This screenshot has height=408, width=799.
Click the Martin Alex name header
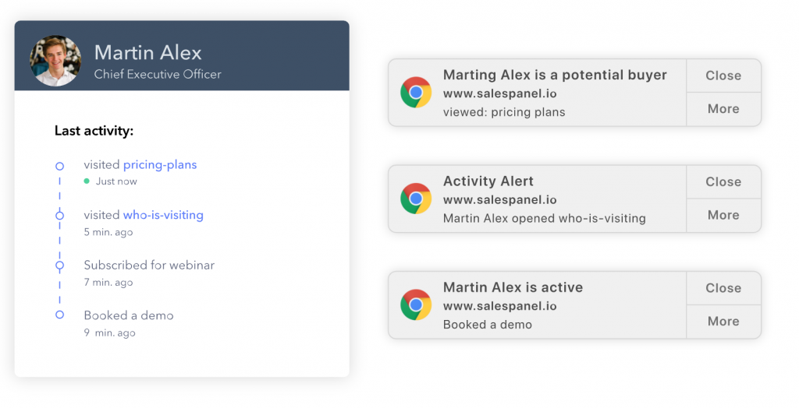point(148,53)
